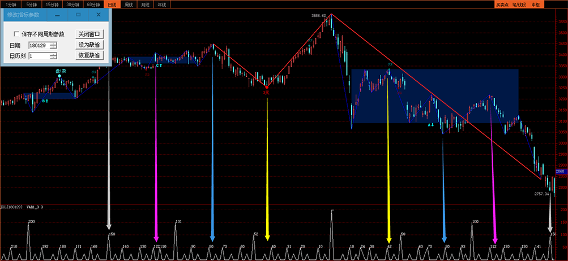The width and height of the screenshot is (568, 261).
Task: Enable the 保存不同周期参数 checkbox
Action: (16, 34)
